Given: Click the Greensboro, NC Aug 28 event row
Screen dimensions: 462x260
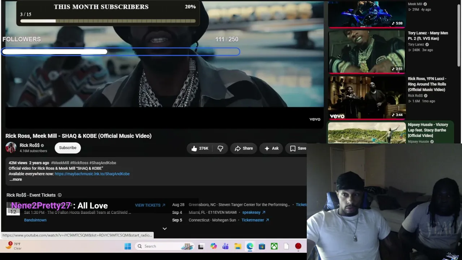Looking at the screenshot, I should click(x=239, y=205).
